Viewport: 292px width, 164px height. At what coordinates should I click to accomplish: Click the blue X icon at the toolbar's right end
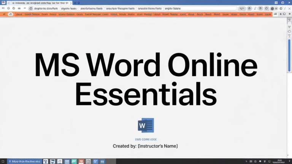289,9
